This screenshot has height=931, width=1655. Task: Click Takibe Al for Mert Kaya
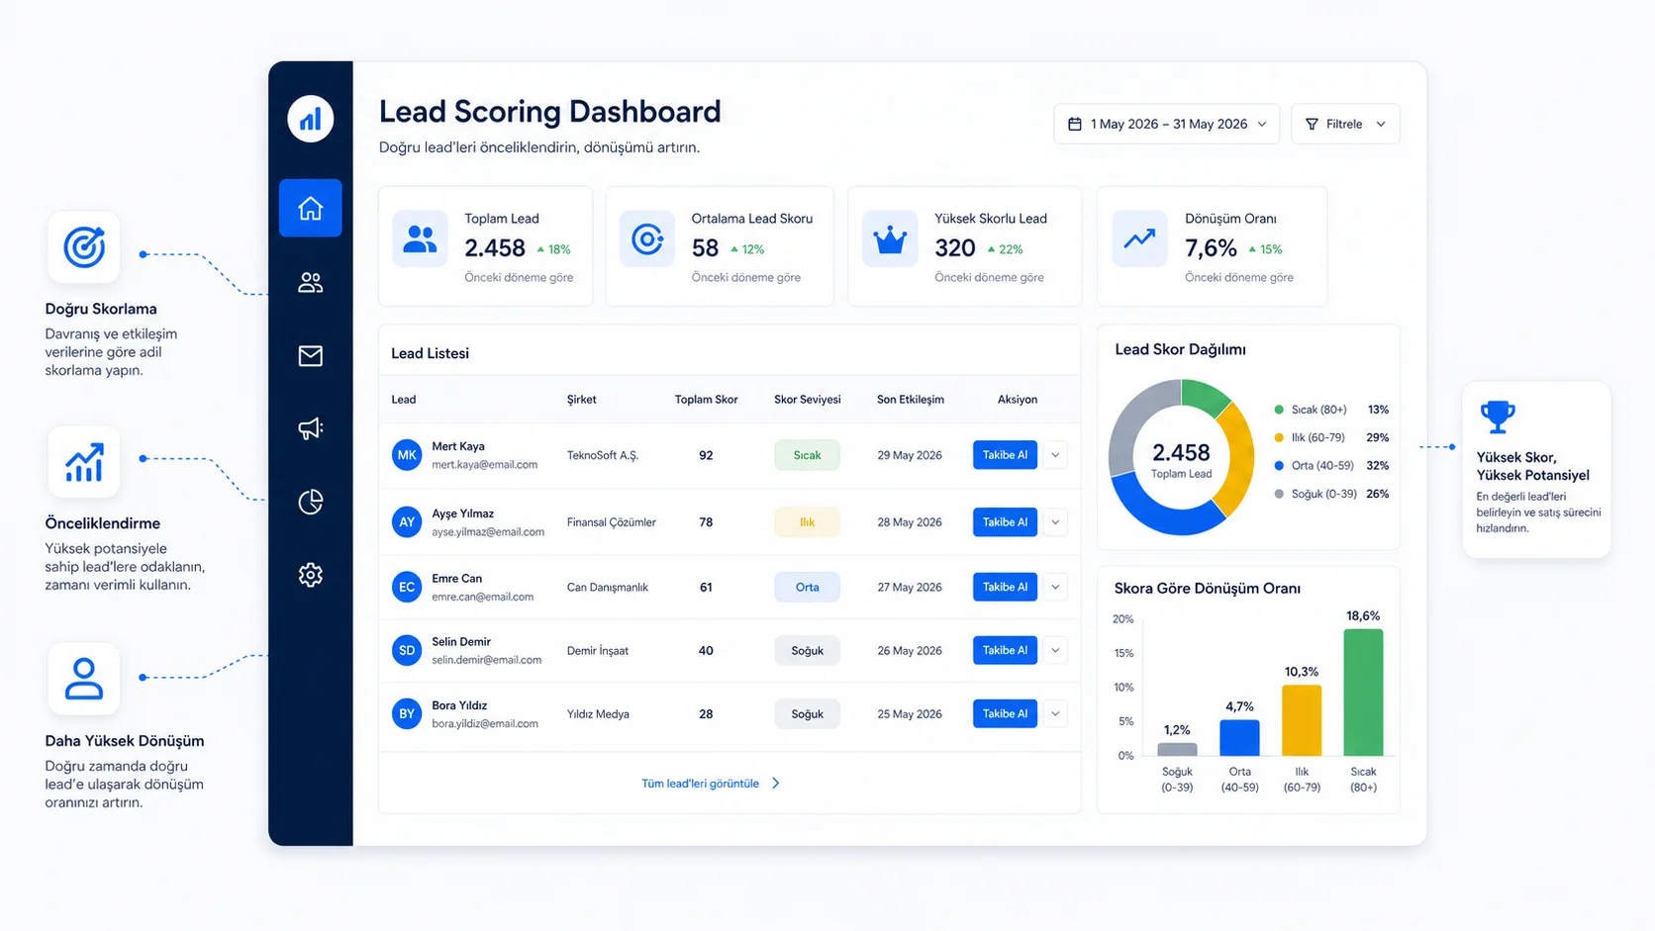[1005, 455]
